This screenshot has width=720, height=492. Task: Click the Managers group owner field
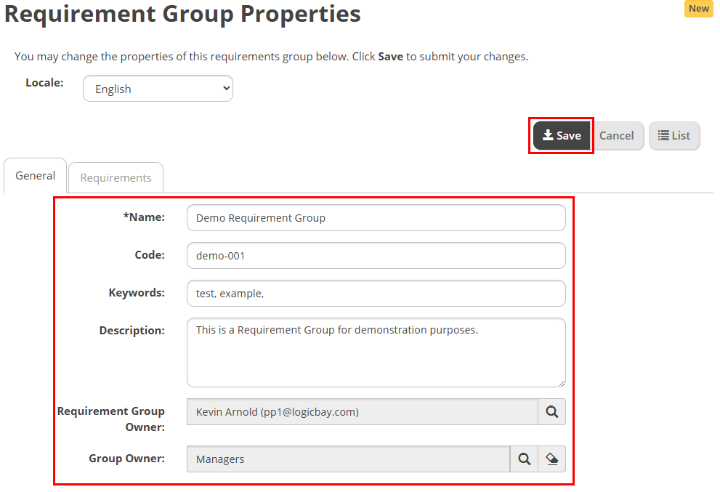pyautogui.click(x=348, y=459)
